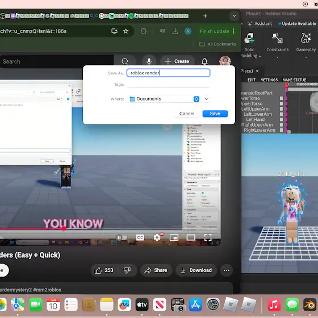The width and height of the screenshot is (318, 318).
Task: Toggle closed captions on the video
Action: (x=140, y=237)
